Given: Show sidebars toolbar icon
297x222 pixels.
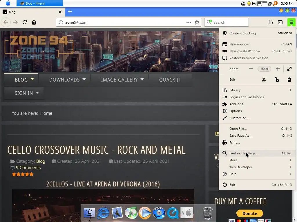Looking at the screenshot, I should tap(280, 22).
